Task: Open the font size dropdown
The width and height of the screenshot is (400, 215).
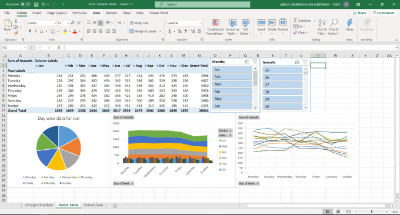Action: coord(68,23)
